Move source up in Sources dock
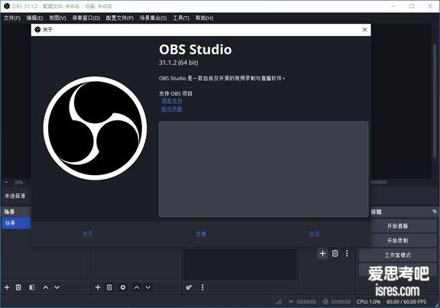The width and height of the screenshot is (440, 308). (137, 287)
